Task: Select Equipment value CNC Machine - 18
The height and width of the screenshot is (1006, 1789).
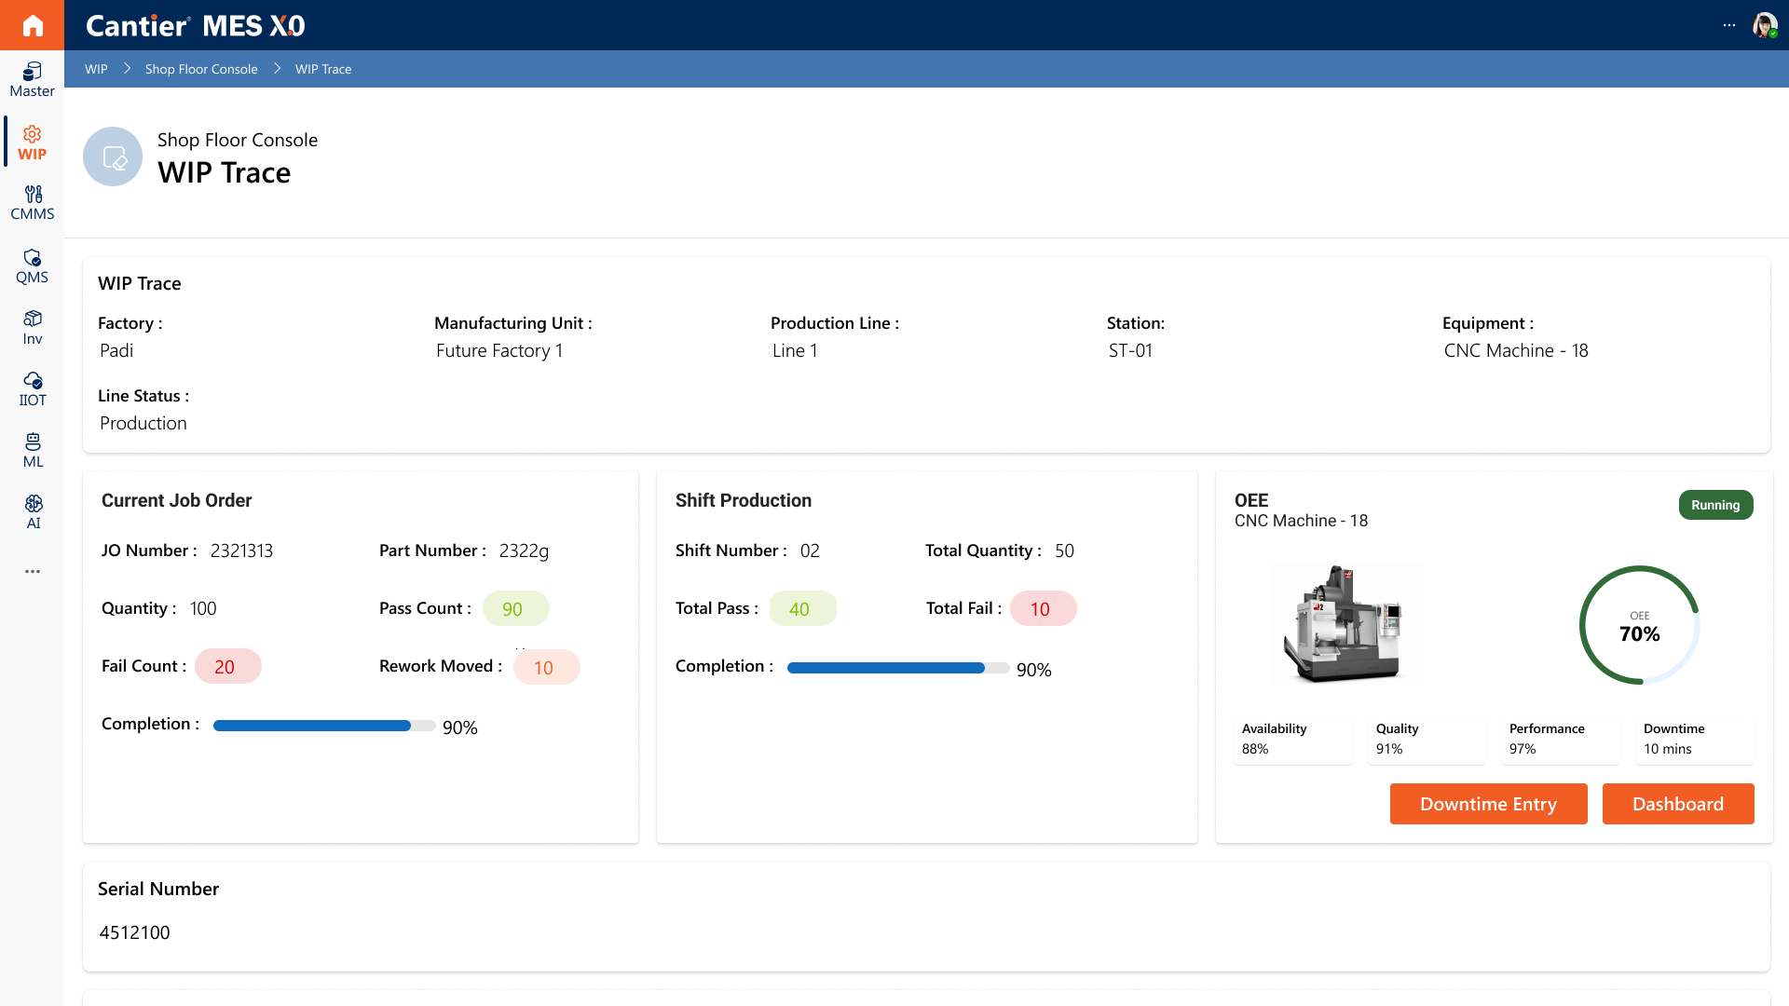Action: tap(1516, 350)
